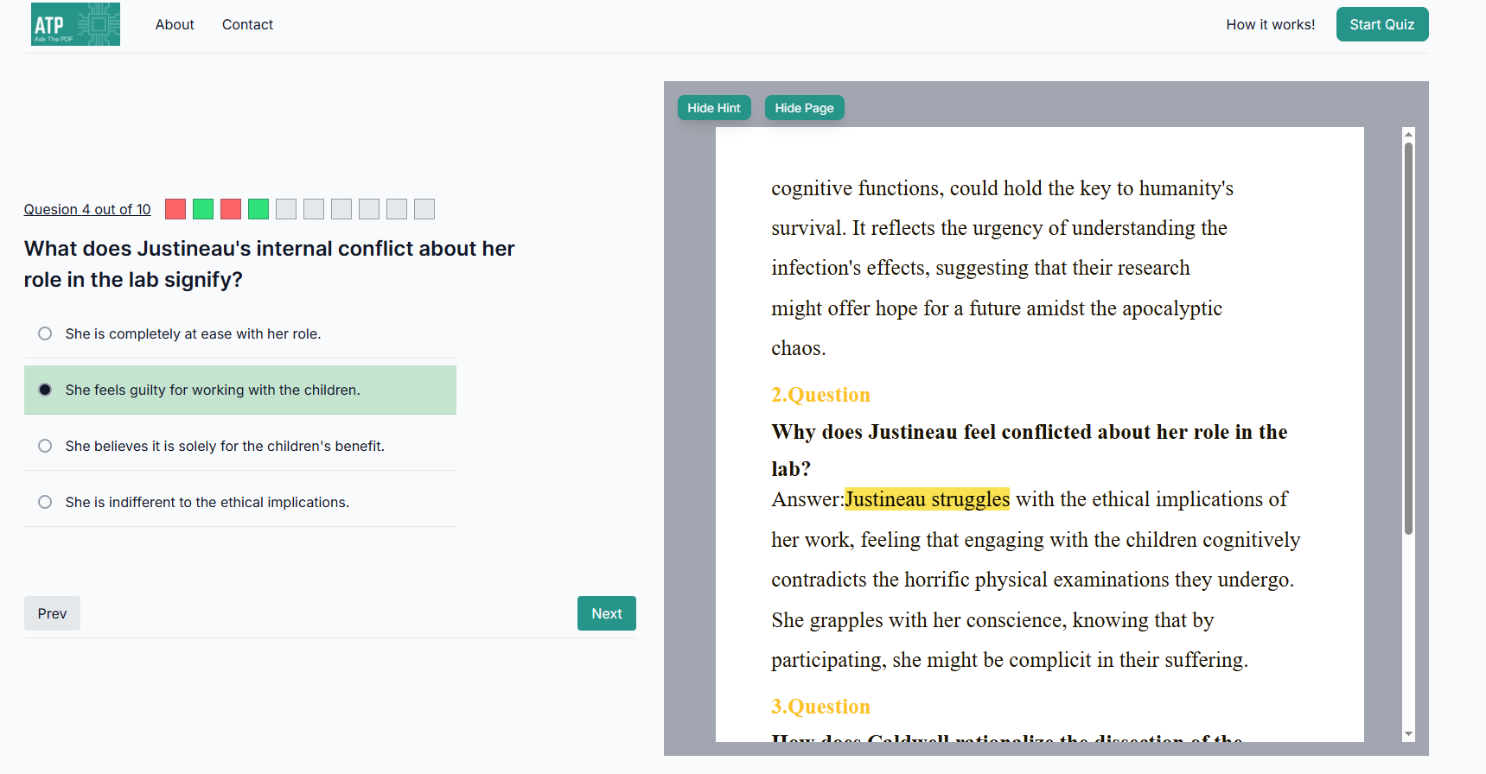Click the second green progress square
The height and width of the screenshot is (774, 1486).
pos(258,209)
